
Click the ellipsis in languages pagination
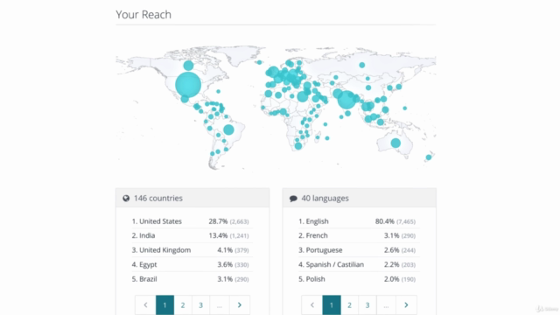coord(386,305)
